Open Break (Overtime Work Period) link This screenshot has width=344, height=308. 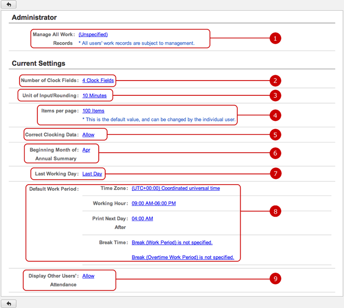(183, 257)
